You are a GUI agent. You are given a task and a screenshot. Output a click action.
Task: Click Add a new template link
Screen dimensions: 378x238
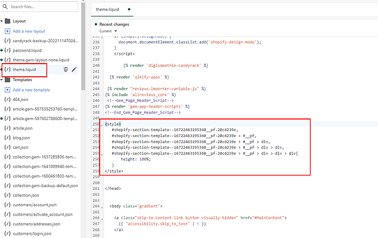pyautogui.click(x=31, y=90)
